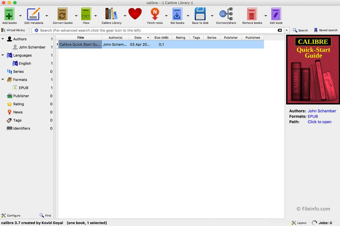
Task: Click the Fetch news icon
Action: pos(155,14)
